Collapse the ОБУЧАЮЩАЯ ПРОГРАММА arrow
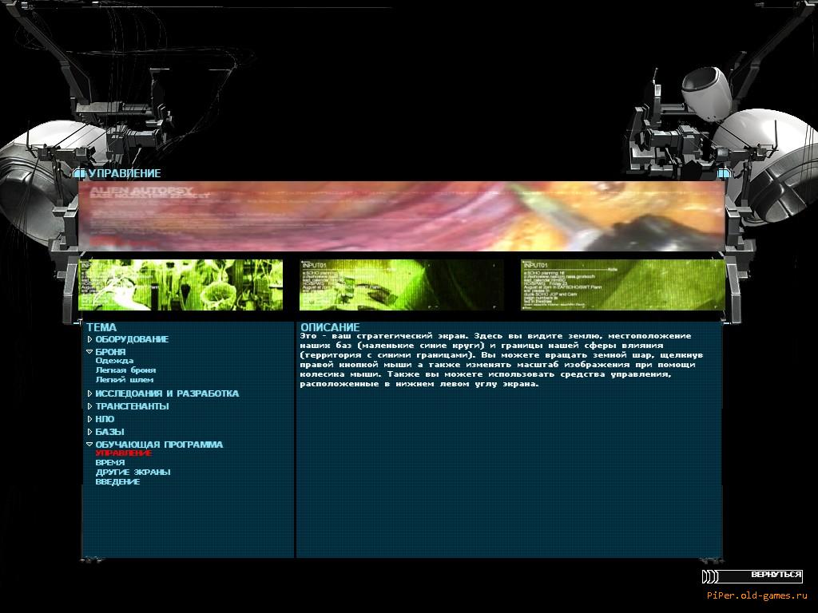Screen dimensions: 818x613 pyautogui.click(x=90, y=445)
